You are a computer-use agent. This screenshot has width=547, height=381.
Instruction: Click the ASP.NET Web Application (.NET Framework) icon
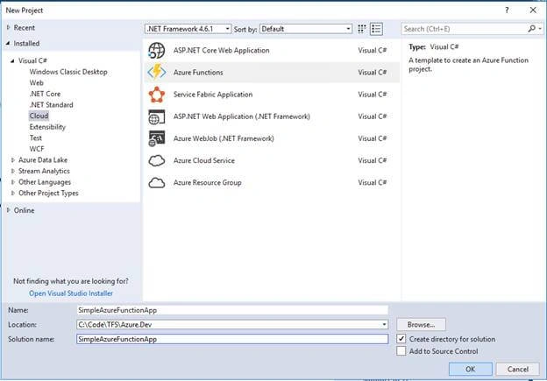157,116
